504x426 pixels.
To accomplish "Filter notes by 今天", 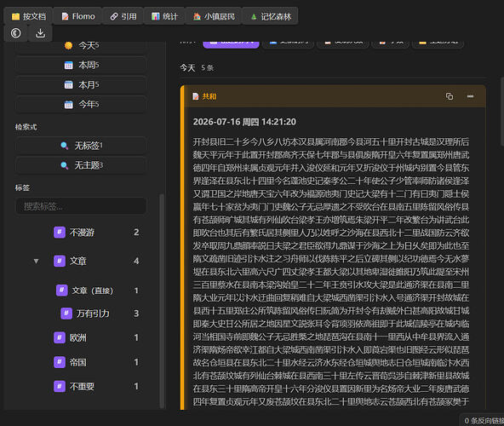I will click(x=82, y=46).
